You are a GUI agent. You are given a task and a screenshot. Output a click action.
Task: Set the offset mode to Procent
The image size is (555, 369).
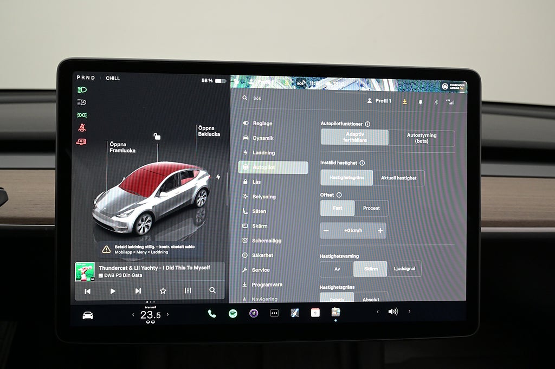[371, 208]
